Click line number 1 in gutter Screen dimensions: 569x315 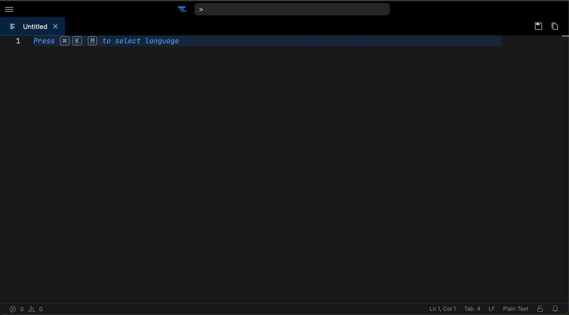pos(18,41)
